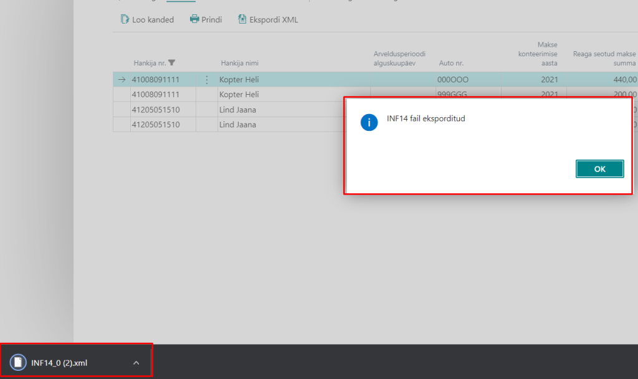Click the first Lind Jaana row name
The image size is (638, 379).
238,110
